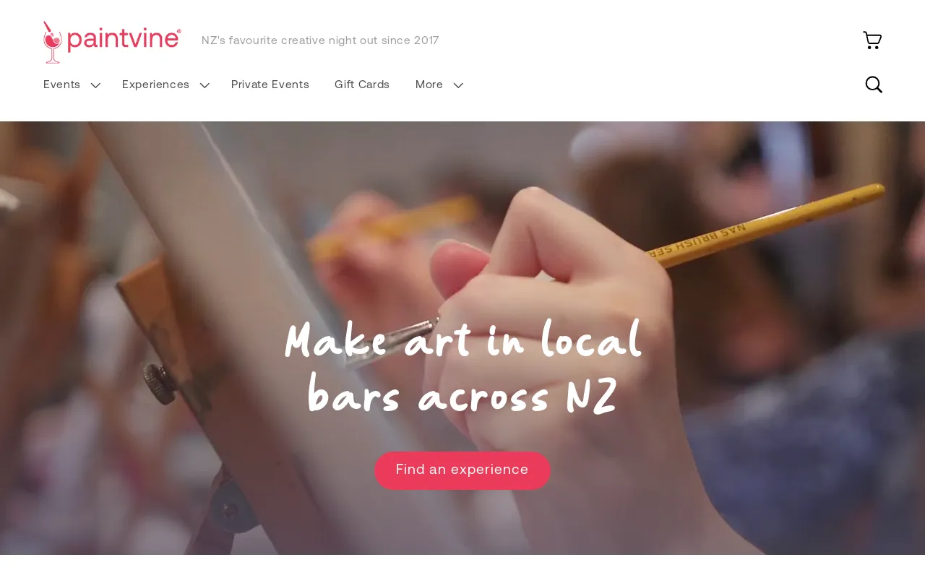Click the tagline about NZ's favourite creative night
This screenshot has width=925, height=578.
click(320, 40)
